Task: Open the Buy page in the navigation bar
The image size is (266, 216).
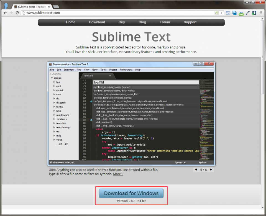Action: click(122, 22)
